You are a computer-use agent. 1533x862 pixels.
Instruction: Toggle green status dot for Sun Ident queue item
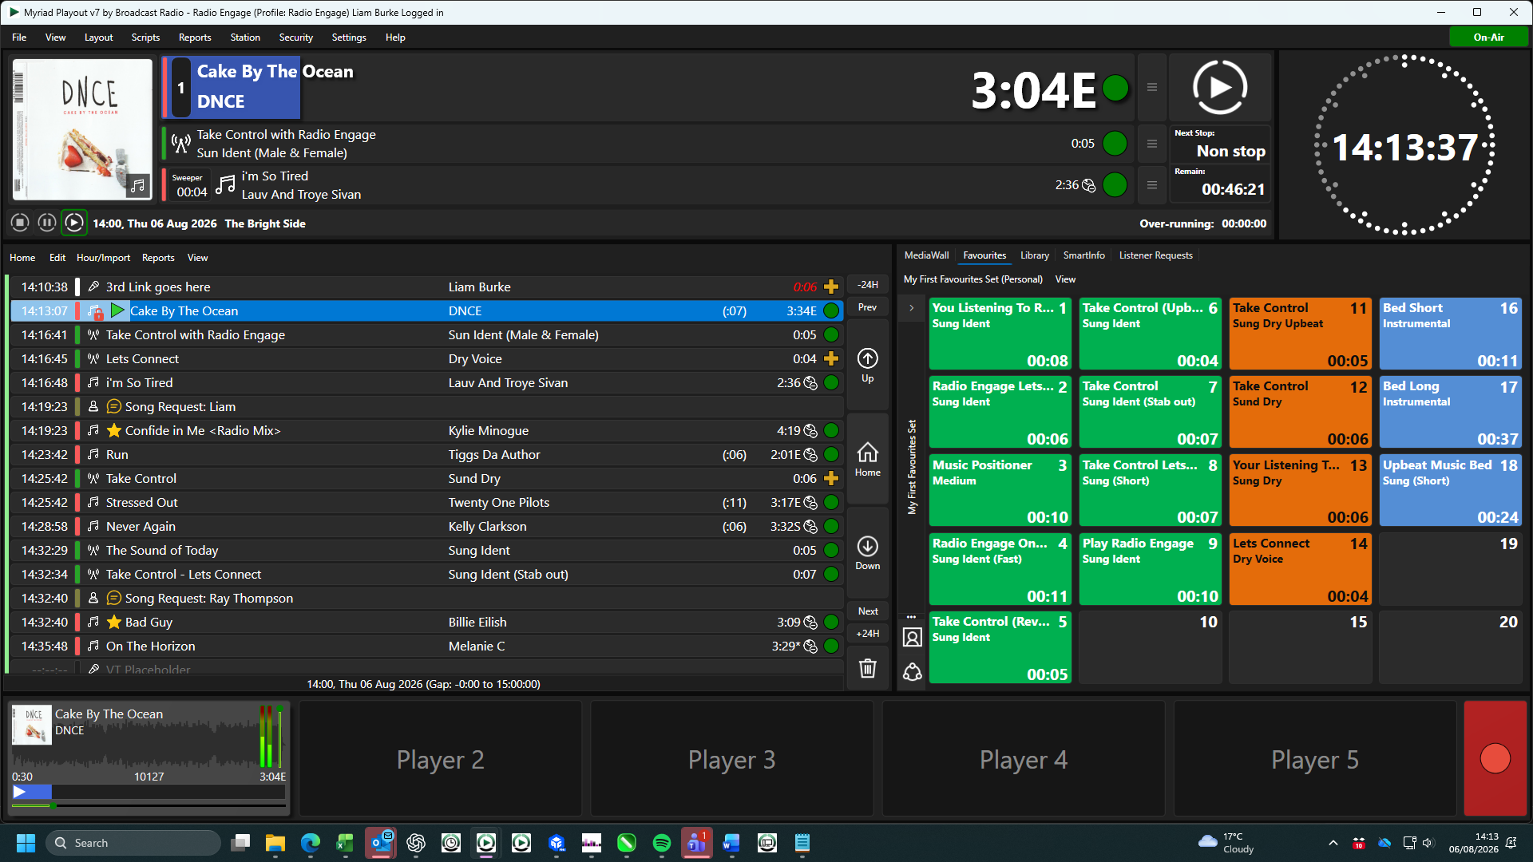1115,144
